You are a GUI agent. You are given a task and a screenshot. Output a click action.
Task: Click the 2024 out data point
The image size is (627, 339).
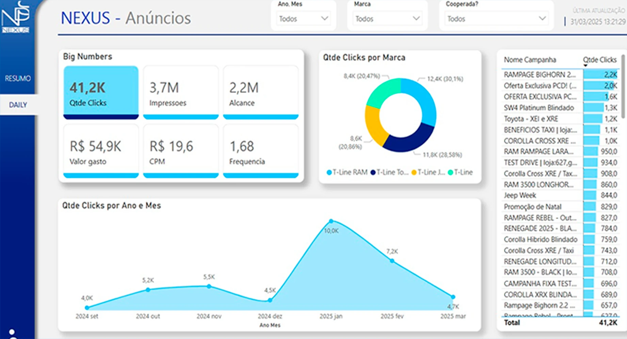click(148, 290)
